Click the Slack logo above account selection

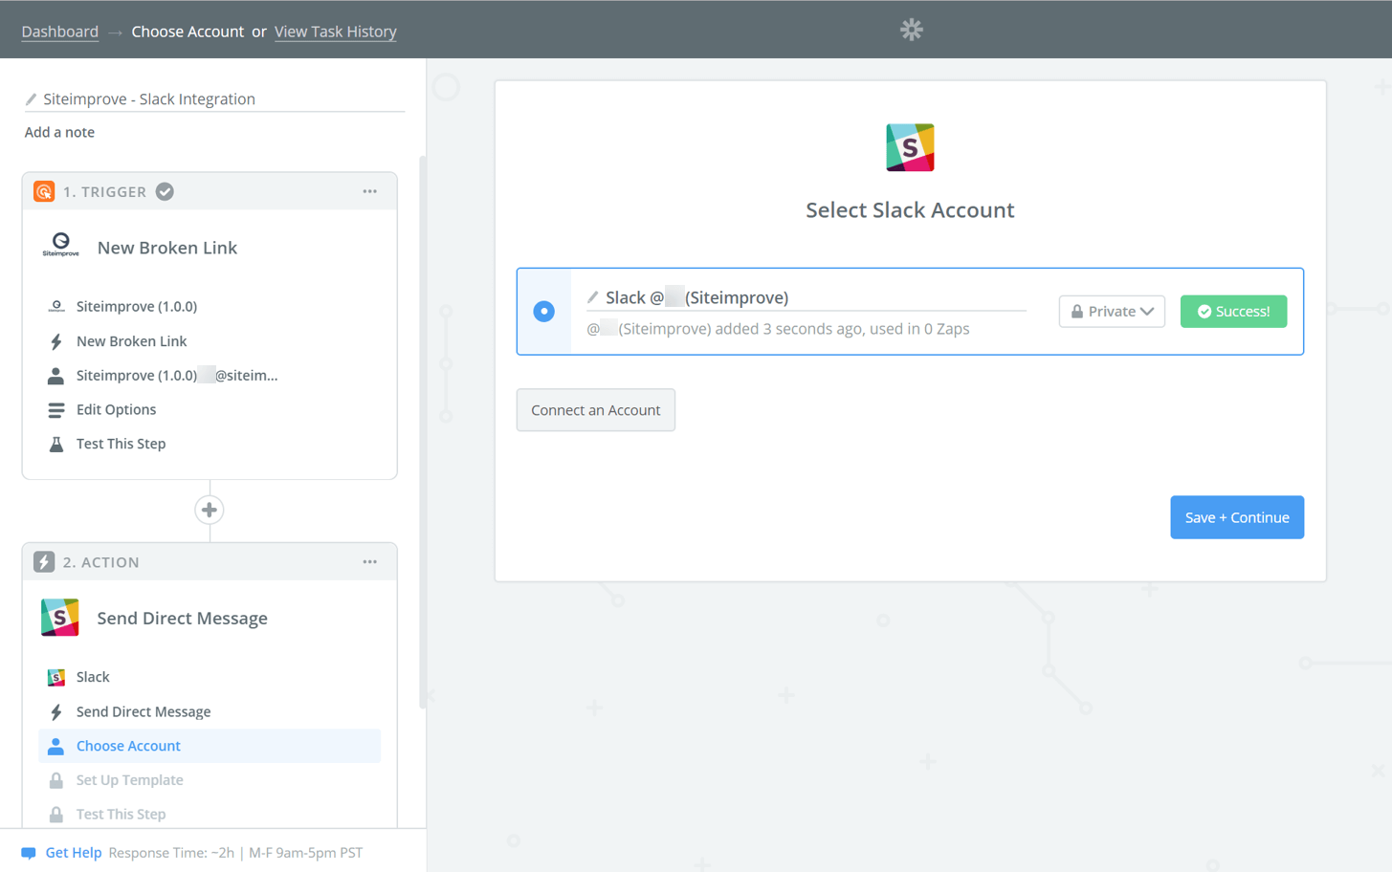point(909,147)
